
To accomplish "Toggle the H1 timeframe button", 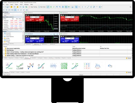I will [15, 10].
